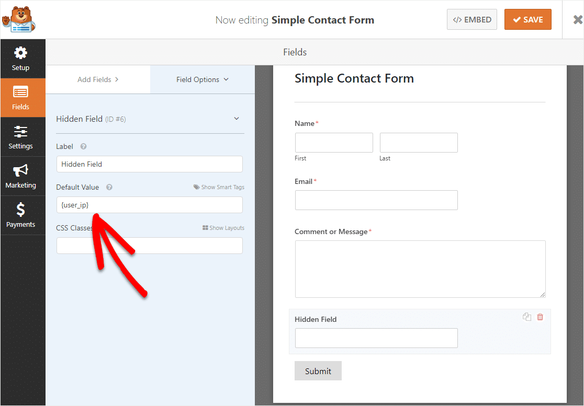Click the Label help question icon
This screenshot has width=584, height=406.
point(83,146)
